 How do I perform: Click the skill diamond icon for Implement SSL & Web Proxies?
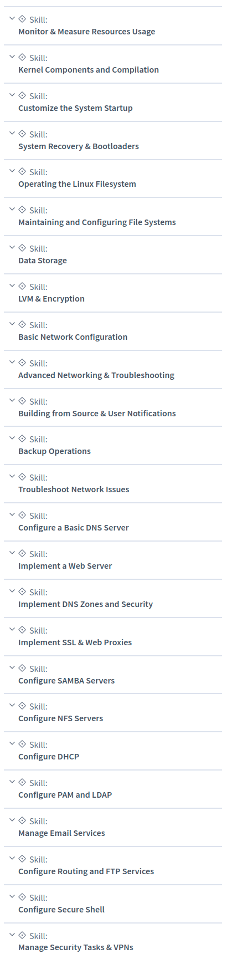[22, 630]
